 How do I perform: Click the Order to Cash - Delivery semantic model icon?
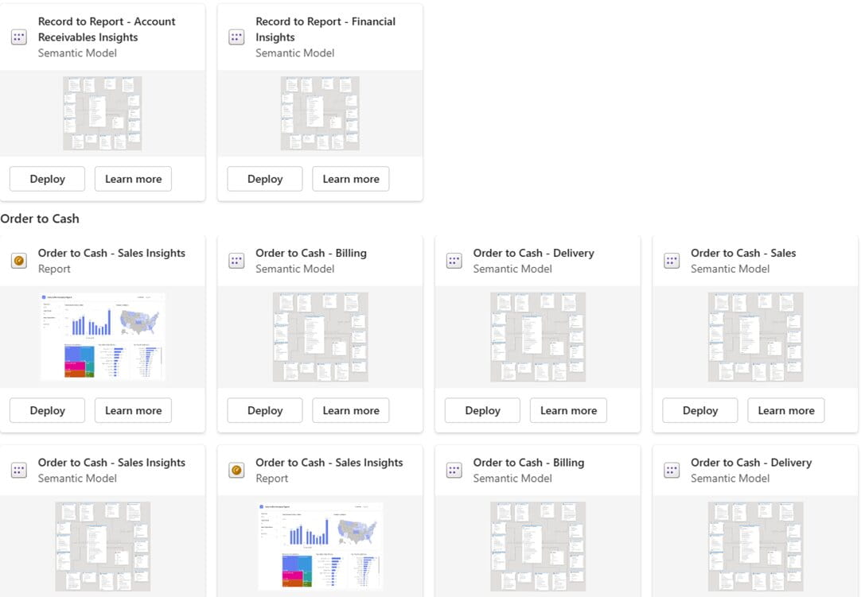click(x=454, y=260)
